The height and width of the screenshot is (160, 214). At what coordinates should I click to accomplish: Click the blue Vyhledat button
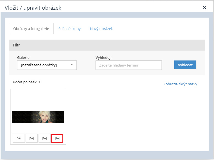(x=185, y=65)
